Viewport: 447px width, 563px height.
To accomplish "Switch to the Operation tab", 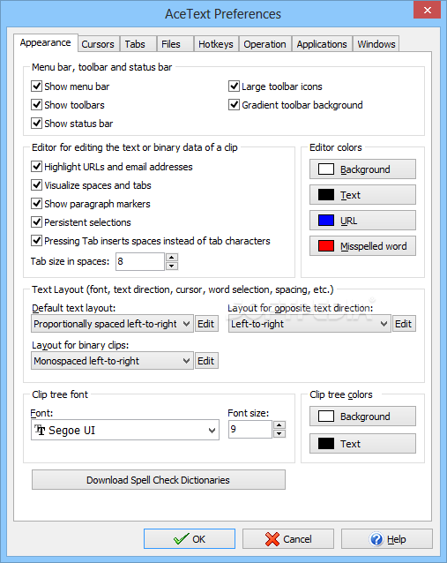I will coord(264,44).
